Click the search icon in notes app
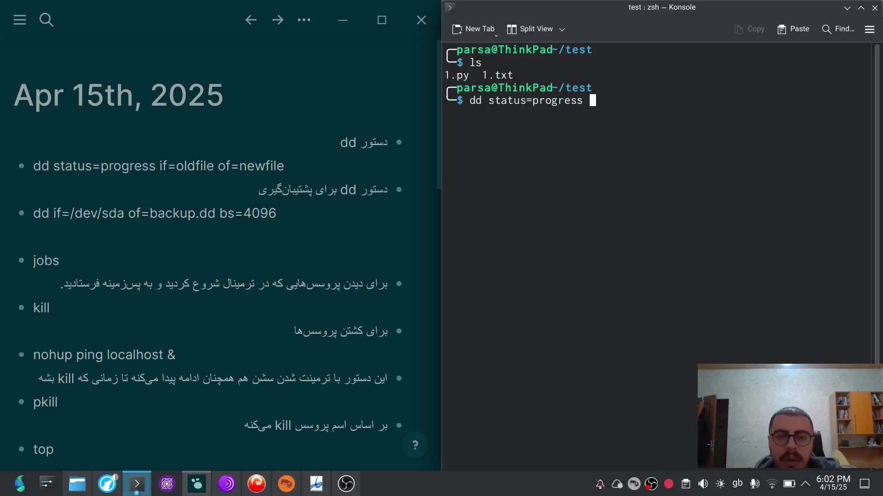This screenshot has width=883, height=496. [x=46, y=20]
